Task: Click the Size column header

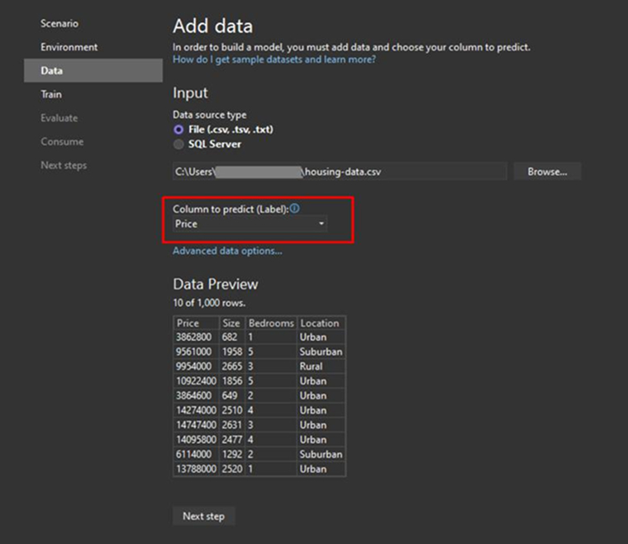Action: click(232, 324)
